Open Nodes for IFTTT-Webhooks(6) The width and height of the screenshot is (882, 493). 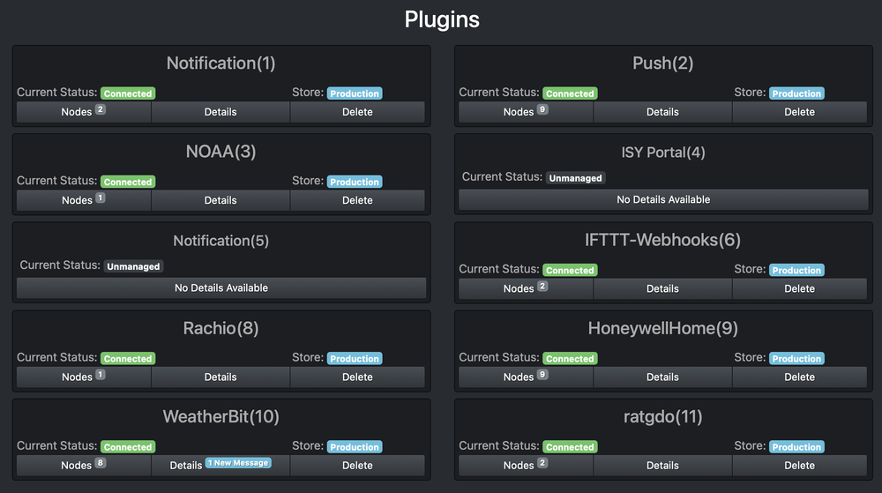526,288
